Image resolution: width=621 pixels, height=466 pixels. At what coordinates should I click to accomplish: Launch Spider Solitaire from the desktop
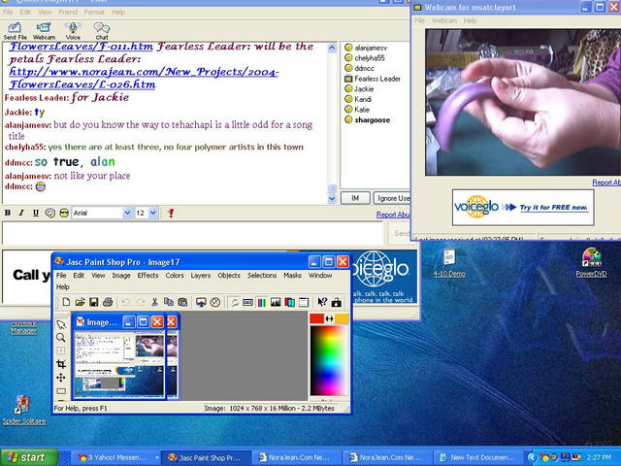[x=23, y=410]
